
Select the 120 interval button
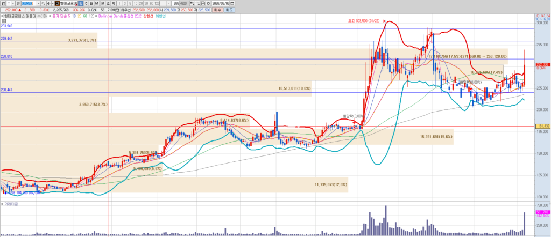coord(157,3)
